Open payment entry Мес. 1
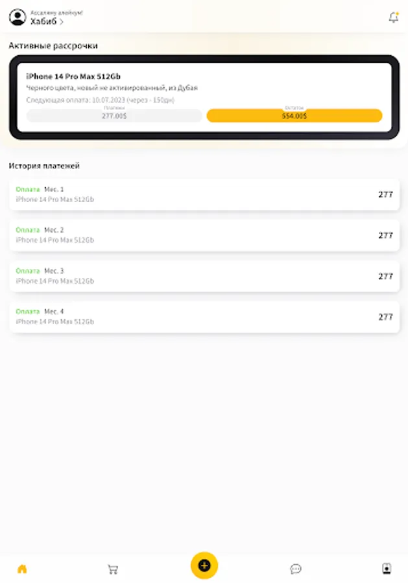This screenshot has width=408, height=583. pyautogui.click(x=204, y=194)
